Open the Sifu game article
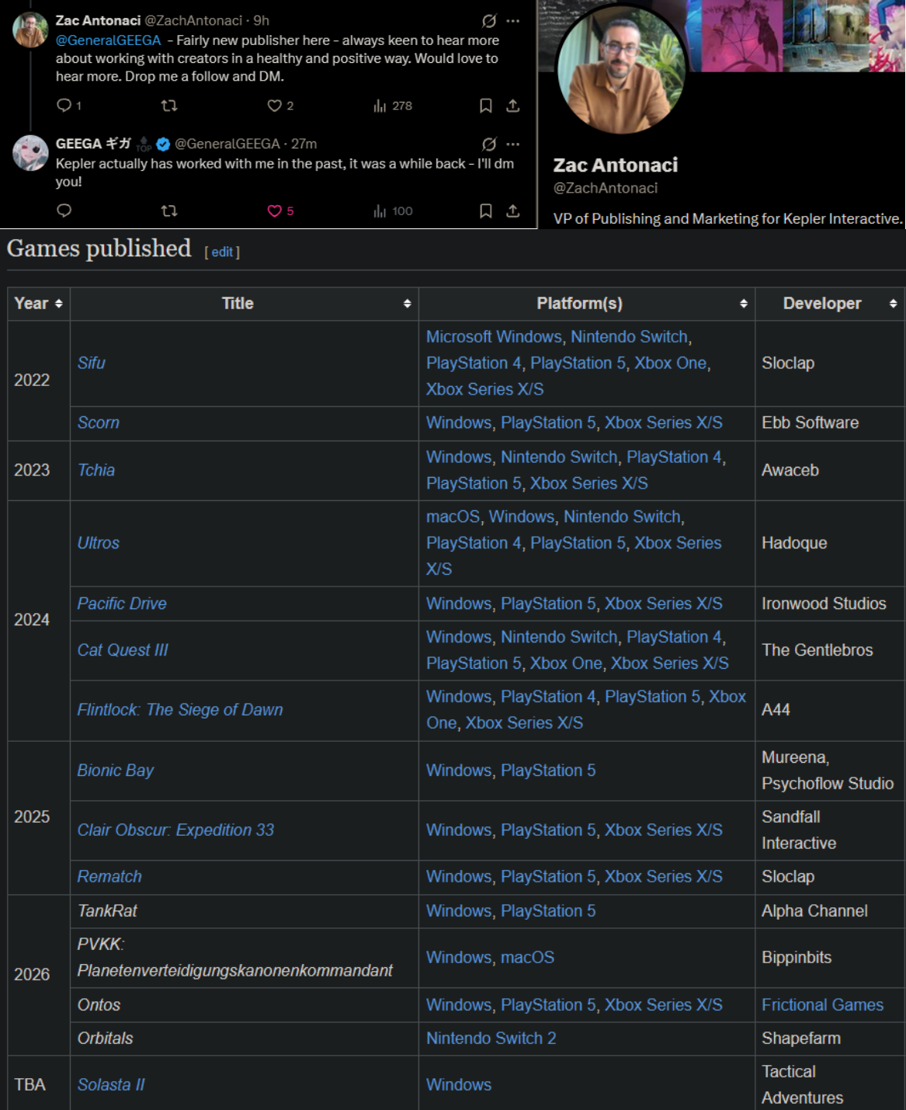The height and width of the screenshot is (1110, 906). [x=91, y=363]
